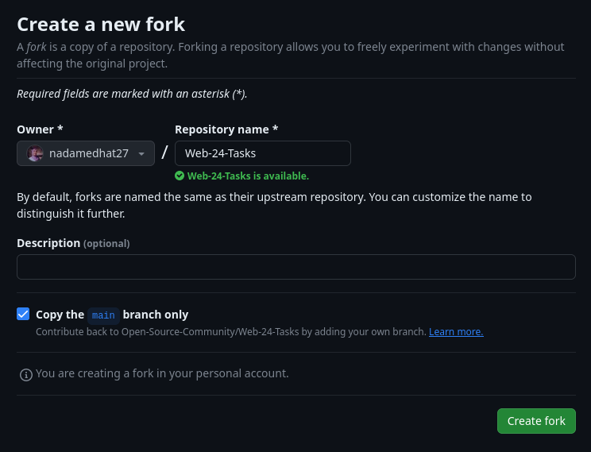This screenshot has width=591, height=452.
Task: Click the owner avatar picture
Action: click(x=35, y=153)
